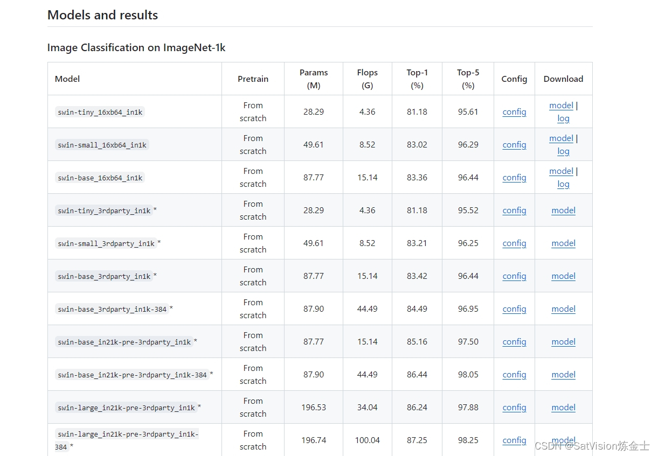Open config for swin-base_in21k-pre-3rdparty_in1k row
The width and height of the screenshot is (658, 456).
tap(514, 342)
